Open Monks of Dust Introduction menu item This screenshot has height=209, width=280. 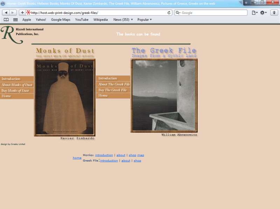[x=17, y=79]
